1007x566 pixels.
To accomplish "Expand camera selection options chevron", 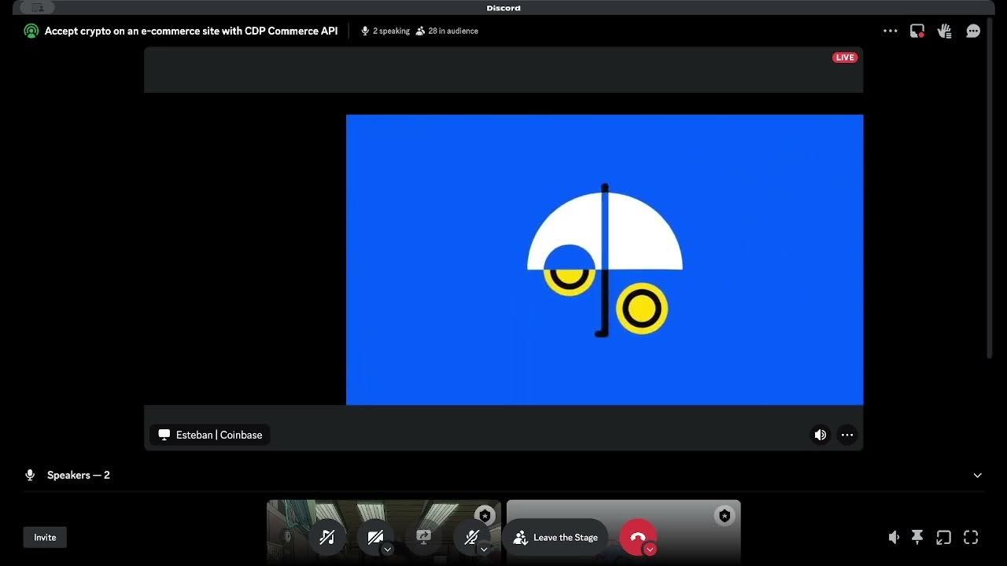I will point(387,549).
